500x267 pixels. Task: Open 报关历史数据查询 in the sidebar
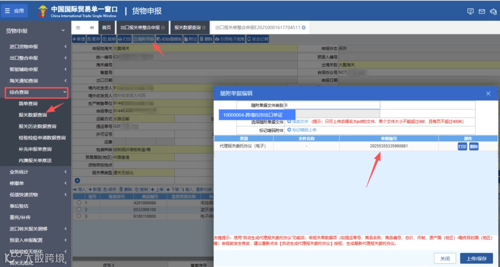[37, 127]
